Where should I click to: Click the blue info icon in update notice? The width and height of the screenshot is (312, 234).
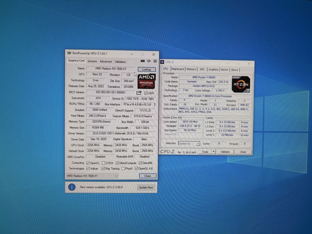tap(72, 187)
